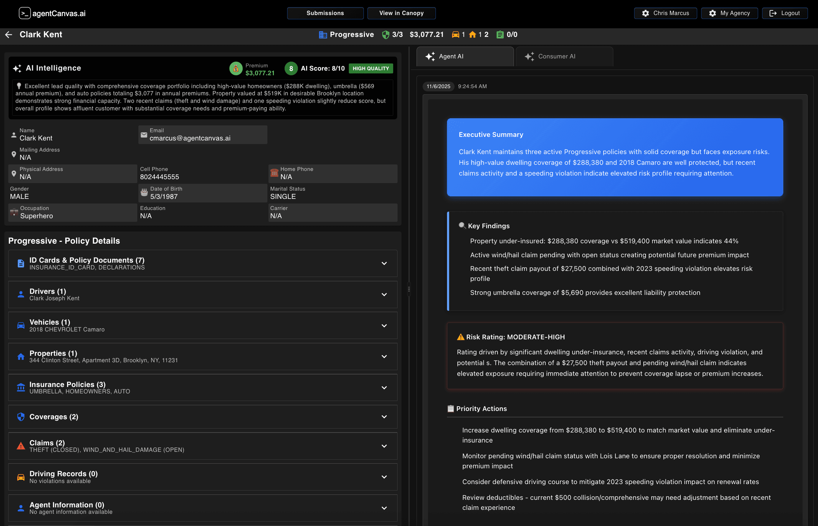Click the orange car icon in header
The height and width of the screenshot is (526, 818).
point(456,35)
